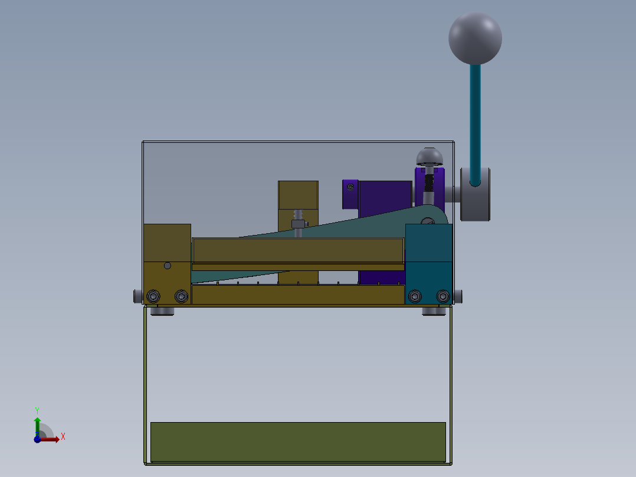636x477 pixels.
Task: Click the small round hole on the left olive block
Action: pos(167,266)
